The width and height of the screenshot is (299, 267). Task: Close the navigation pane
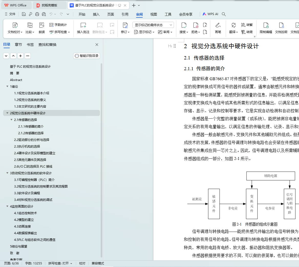(x=97, y=45)
